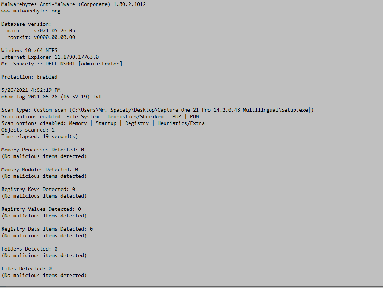Click the Windows 10 x64 NTFS line
The width and height of the screenshot is (383, 288).
29,50
